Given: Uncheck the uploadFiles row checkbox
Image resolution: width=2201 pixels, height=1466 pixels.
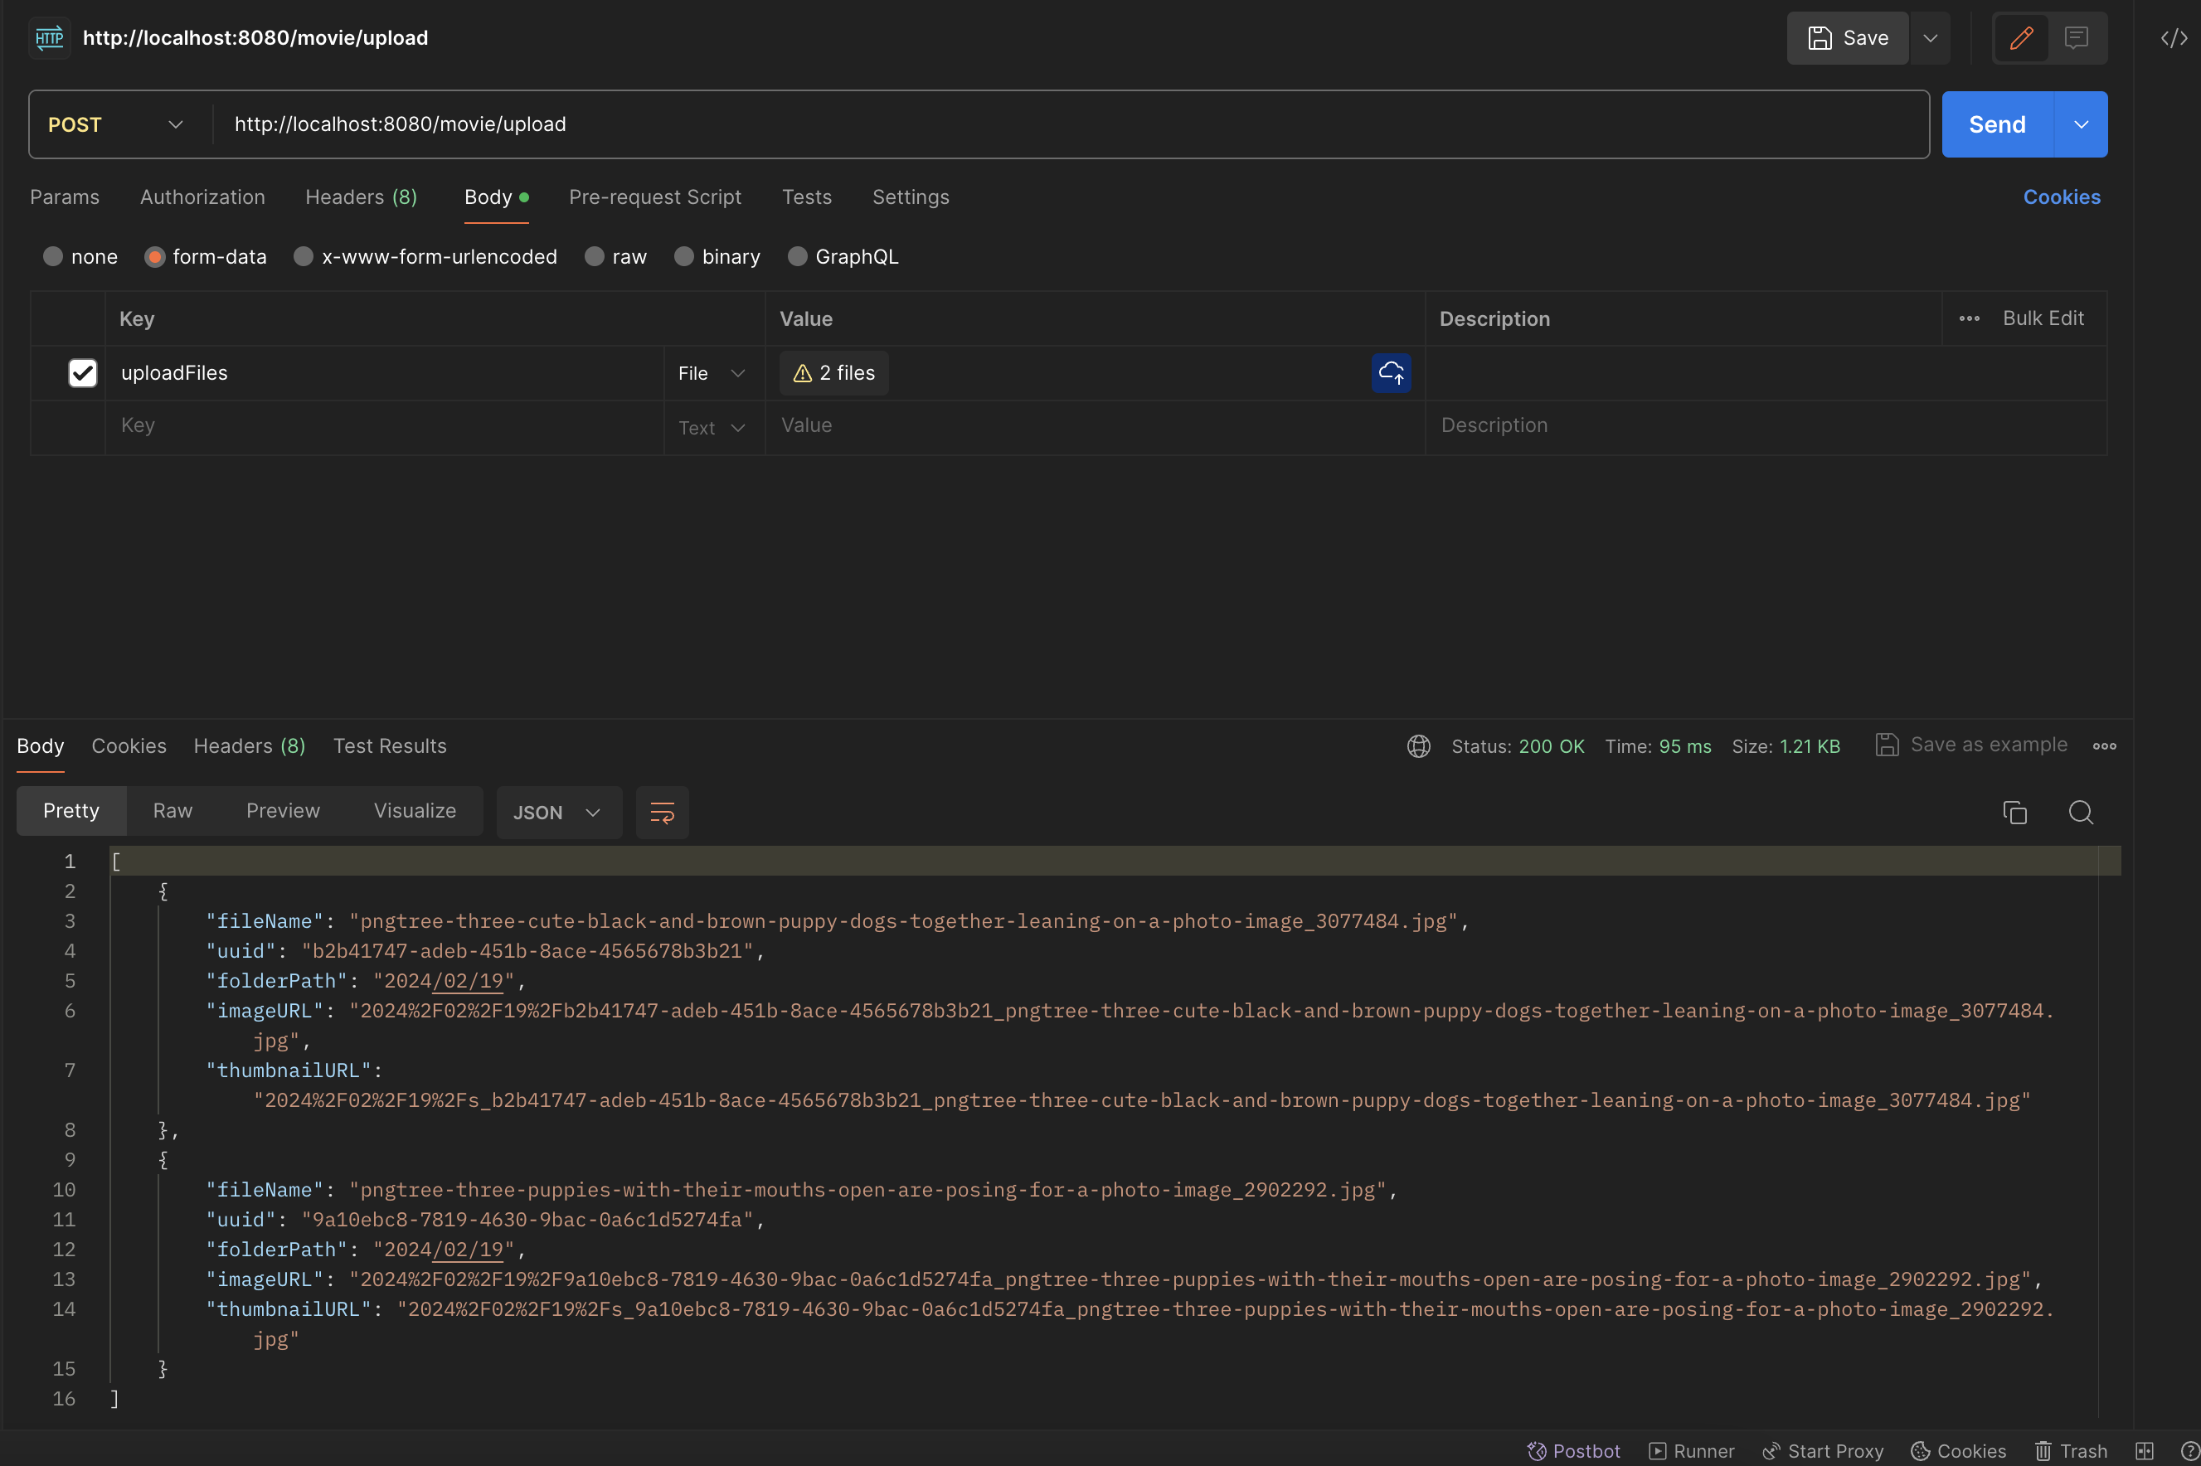Looking at the screenshot, I should [82, 373].
